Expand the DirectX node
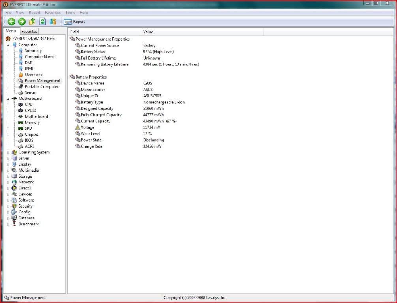Screen dimensions: 397x303 click(x=8, y=188)
